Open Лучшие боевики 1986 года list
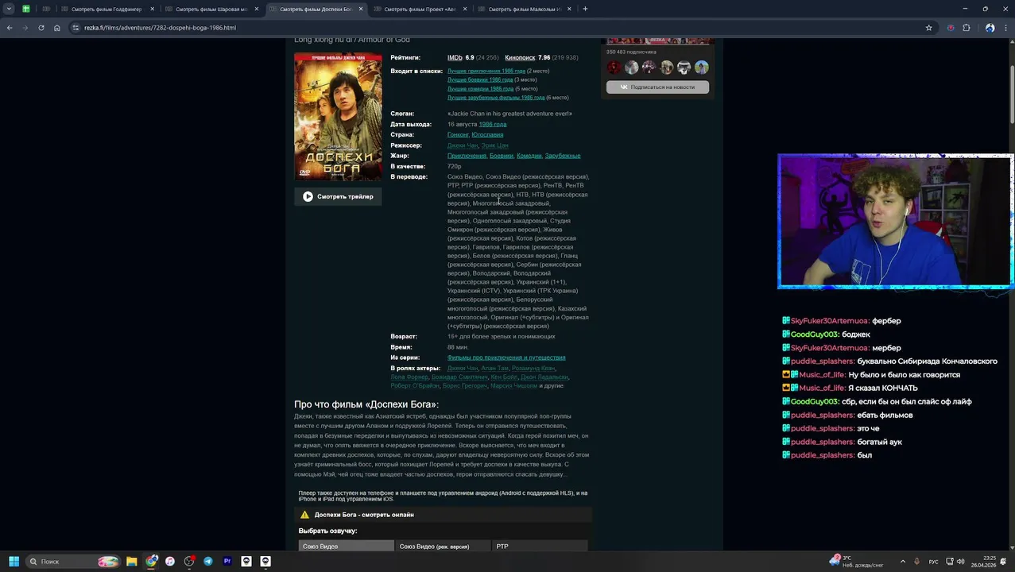This screenshot has height=572, width=1015. [x=480, y=79]
